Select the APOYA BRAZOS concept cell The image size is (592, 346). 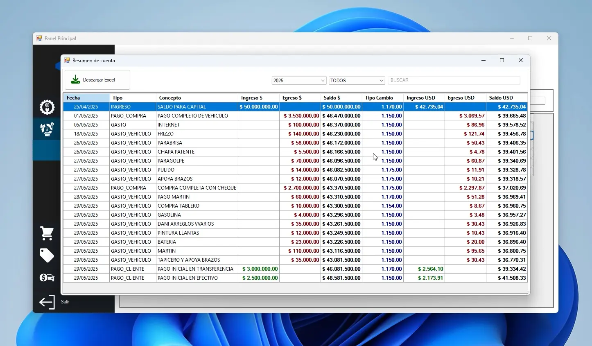tap(197, 179)
